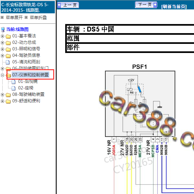194x194 pixels.
Task: Click folder icon of 02-动力总成
Action: pyautogui.click(x=8, y=43)
